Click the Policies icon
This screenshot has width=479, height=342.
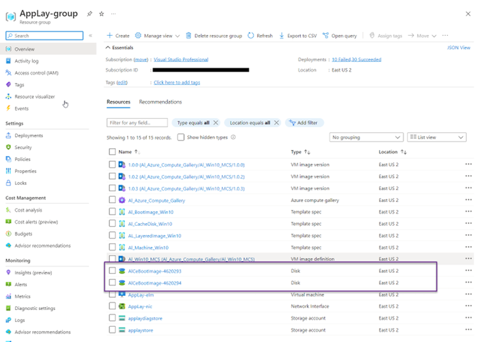pos(8,159)
